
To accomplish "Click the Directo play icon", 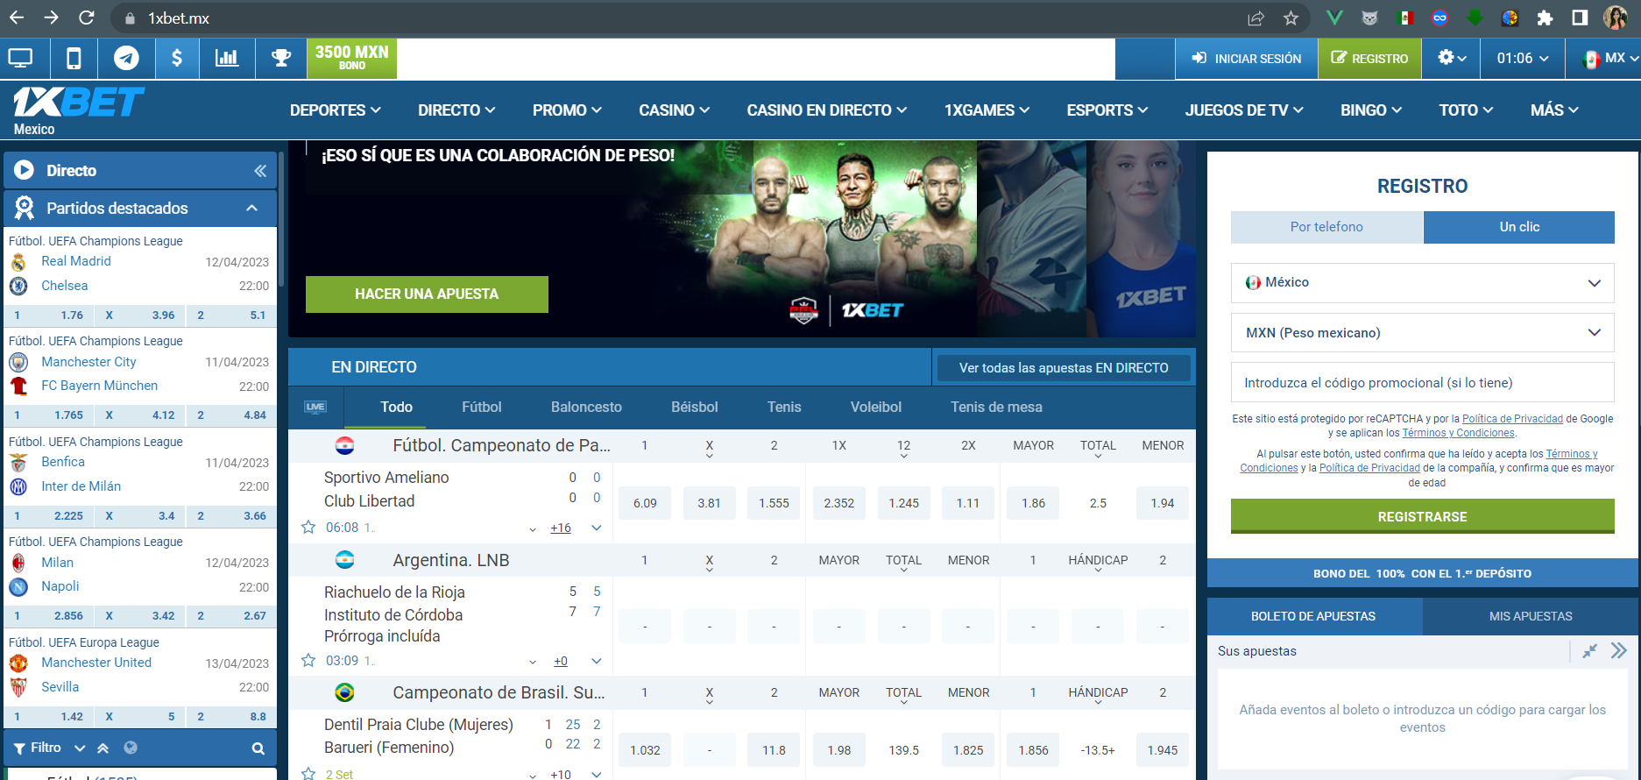I will pyautogui.click(x=24, y=170).
